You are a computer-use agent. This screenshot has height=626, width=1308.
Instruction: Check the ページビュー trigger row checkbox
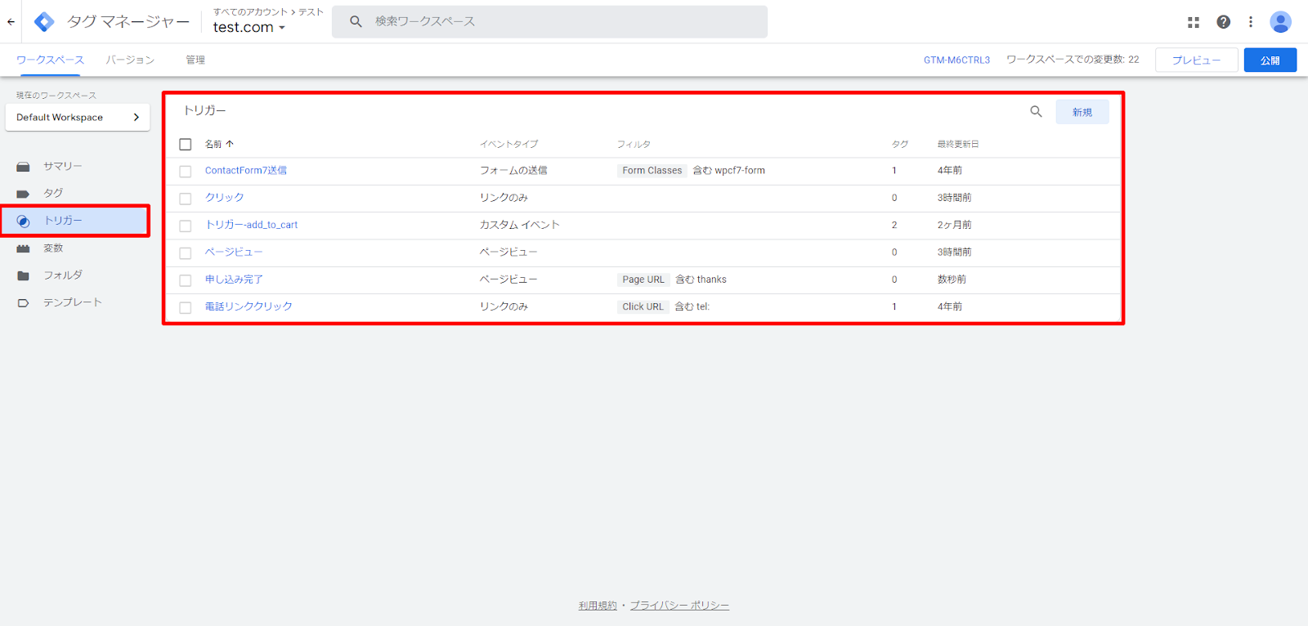click(186, 253)
